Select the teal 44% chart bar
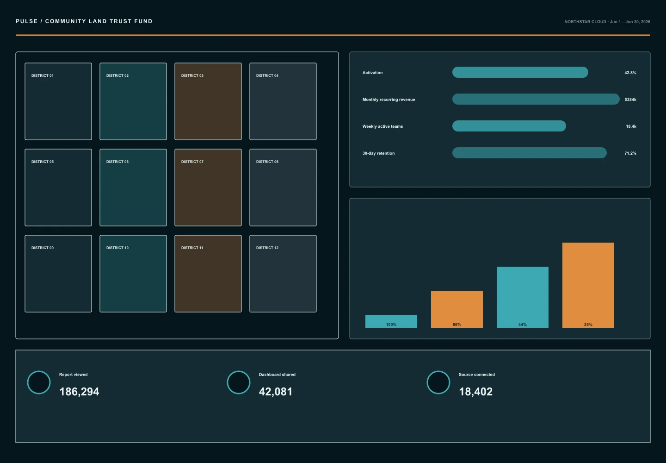 523,297
